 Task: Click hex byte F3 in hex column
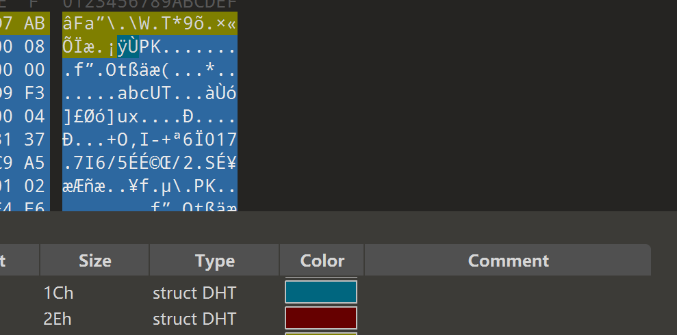click(34, 94)
